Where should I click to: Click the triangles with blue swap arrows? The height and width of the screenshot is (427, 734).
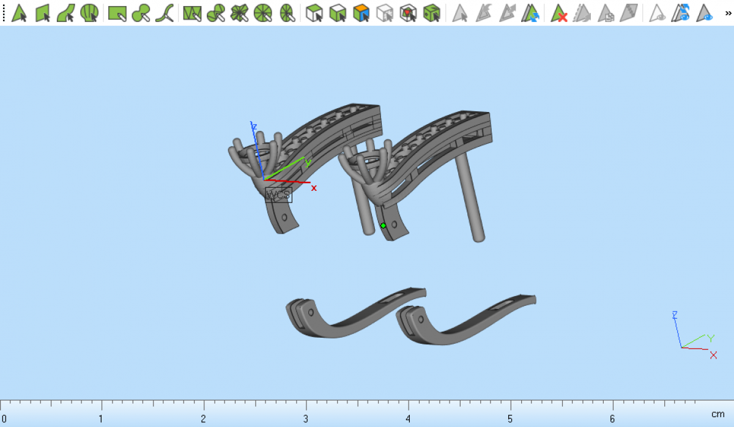tap(530, 12)
